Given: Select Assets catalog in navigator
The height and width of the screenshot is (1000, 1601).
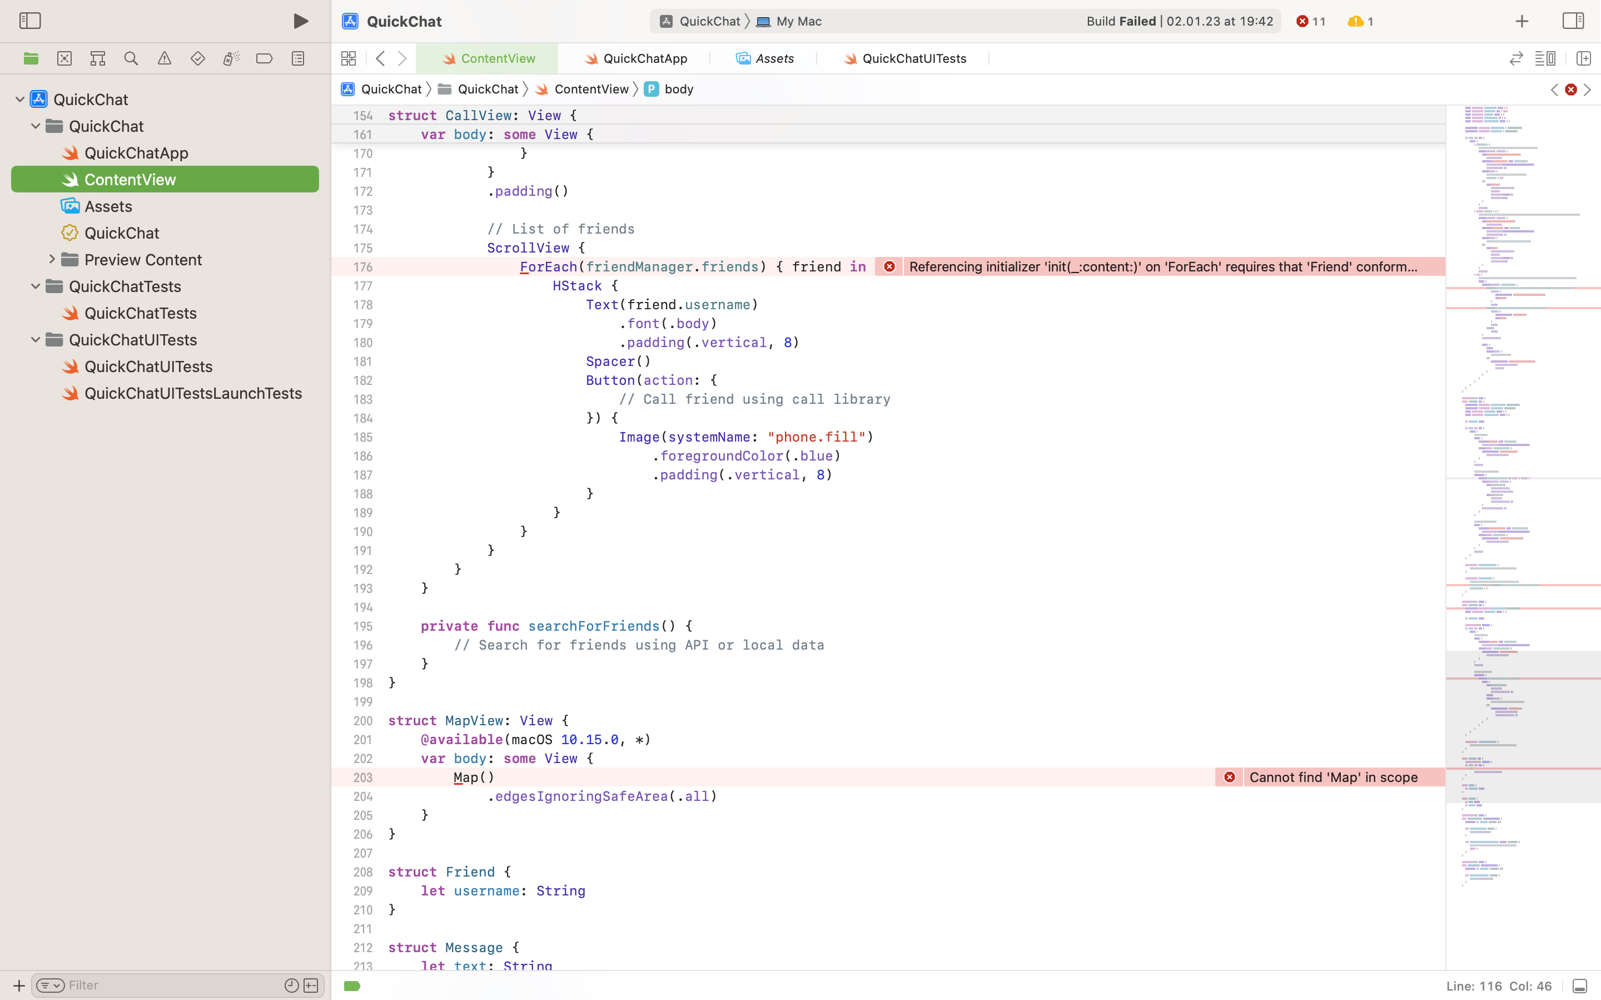Looking at the screenshot, I should pyautogui.click(x=165, y=206).
